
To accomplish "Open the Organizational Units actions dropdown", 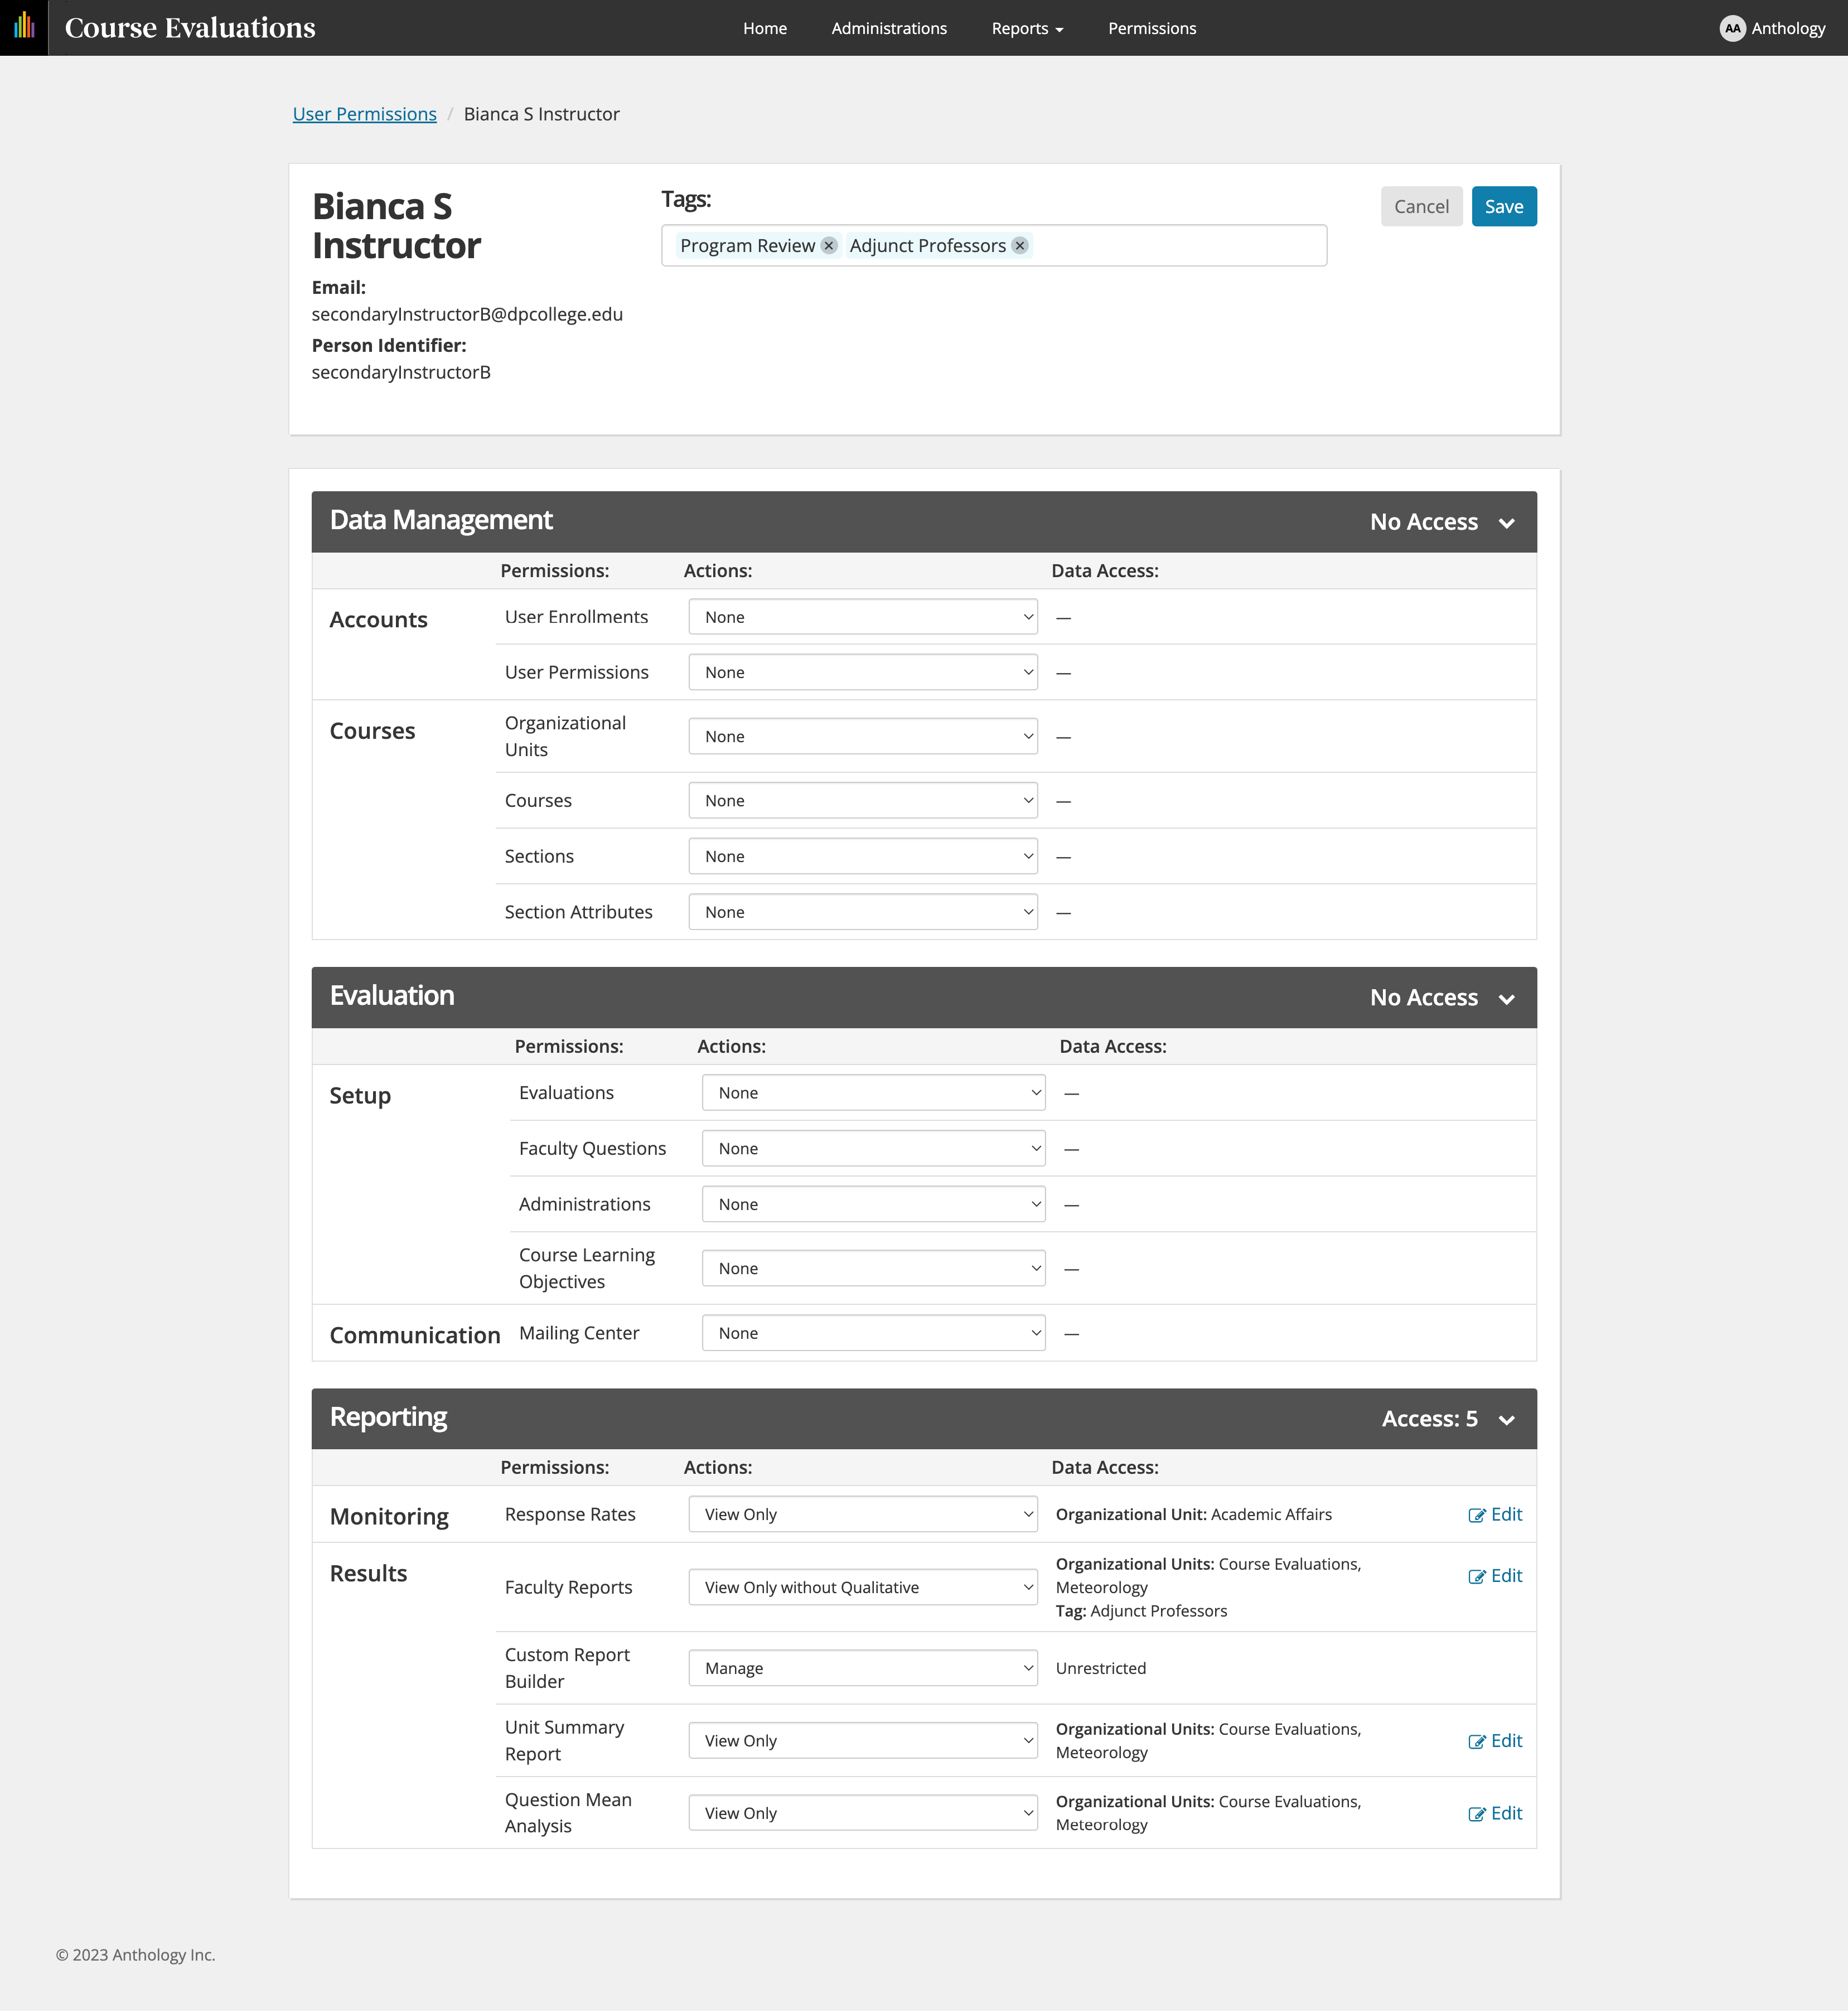I will (x=863, y=737).
